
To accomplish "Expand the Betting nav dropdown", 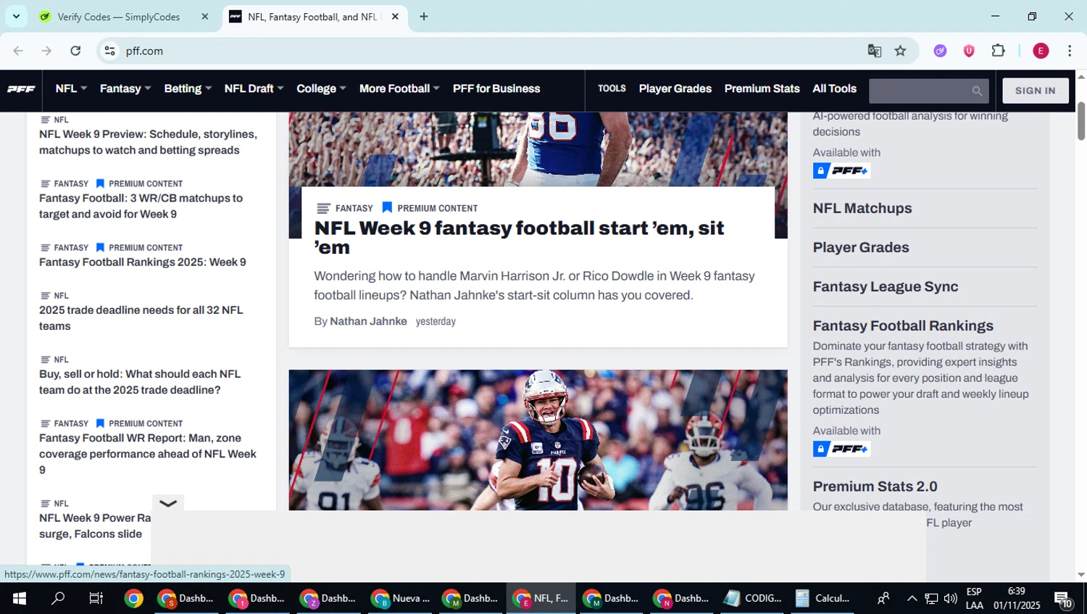I will [x=188, y=88].
